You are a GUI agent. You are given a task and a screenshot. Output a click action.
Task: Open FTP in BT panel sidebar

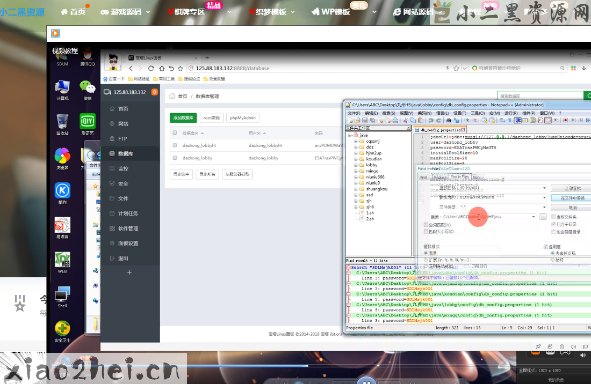(130, 138)
